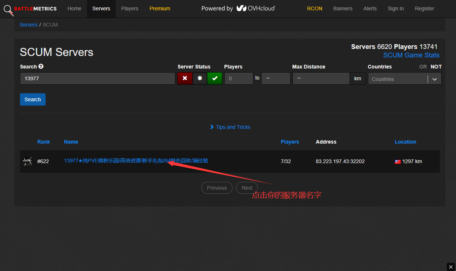Open the RCON menu item
The height and width of the screenshot is (271, 456).
coord(315,8)
